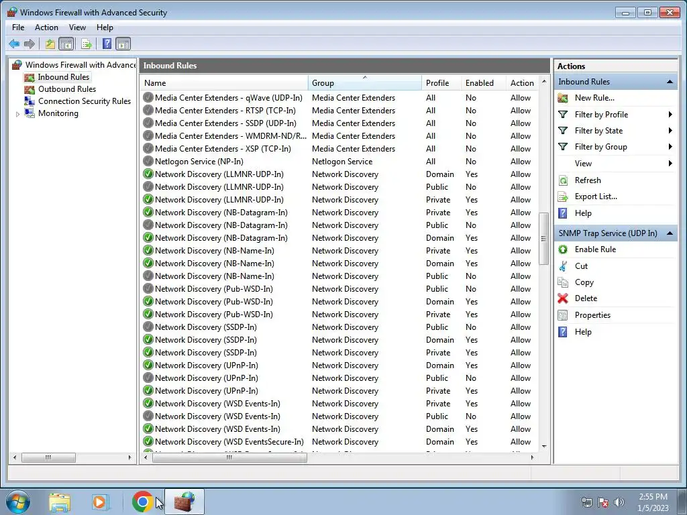Click the Start orb button

(18, 502)
